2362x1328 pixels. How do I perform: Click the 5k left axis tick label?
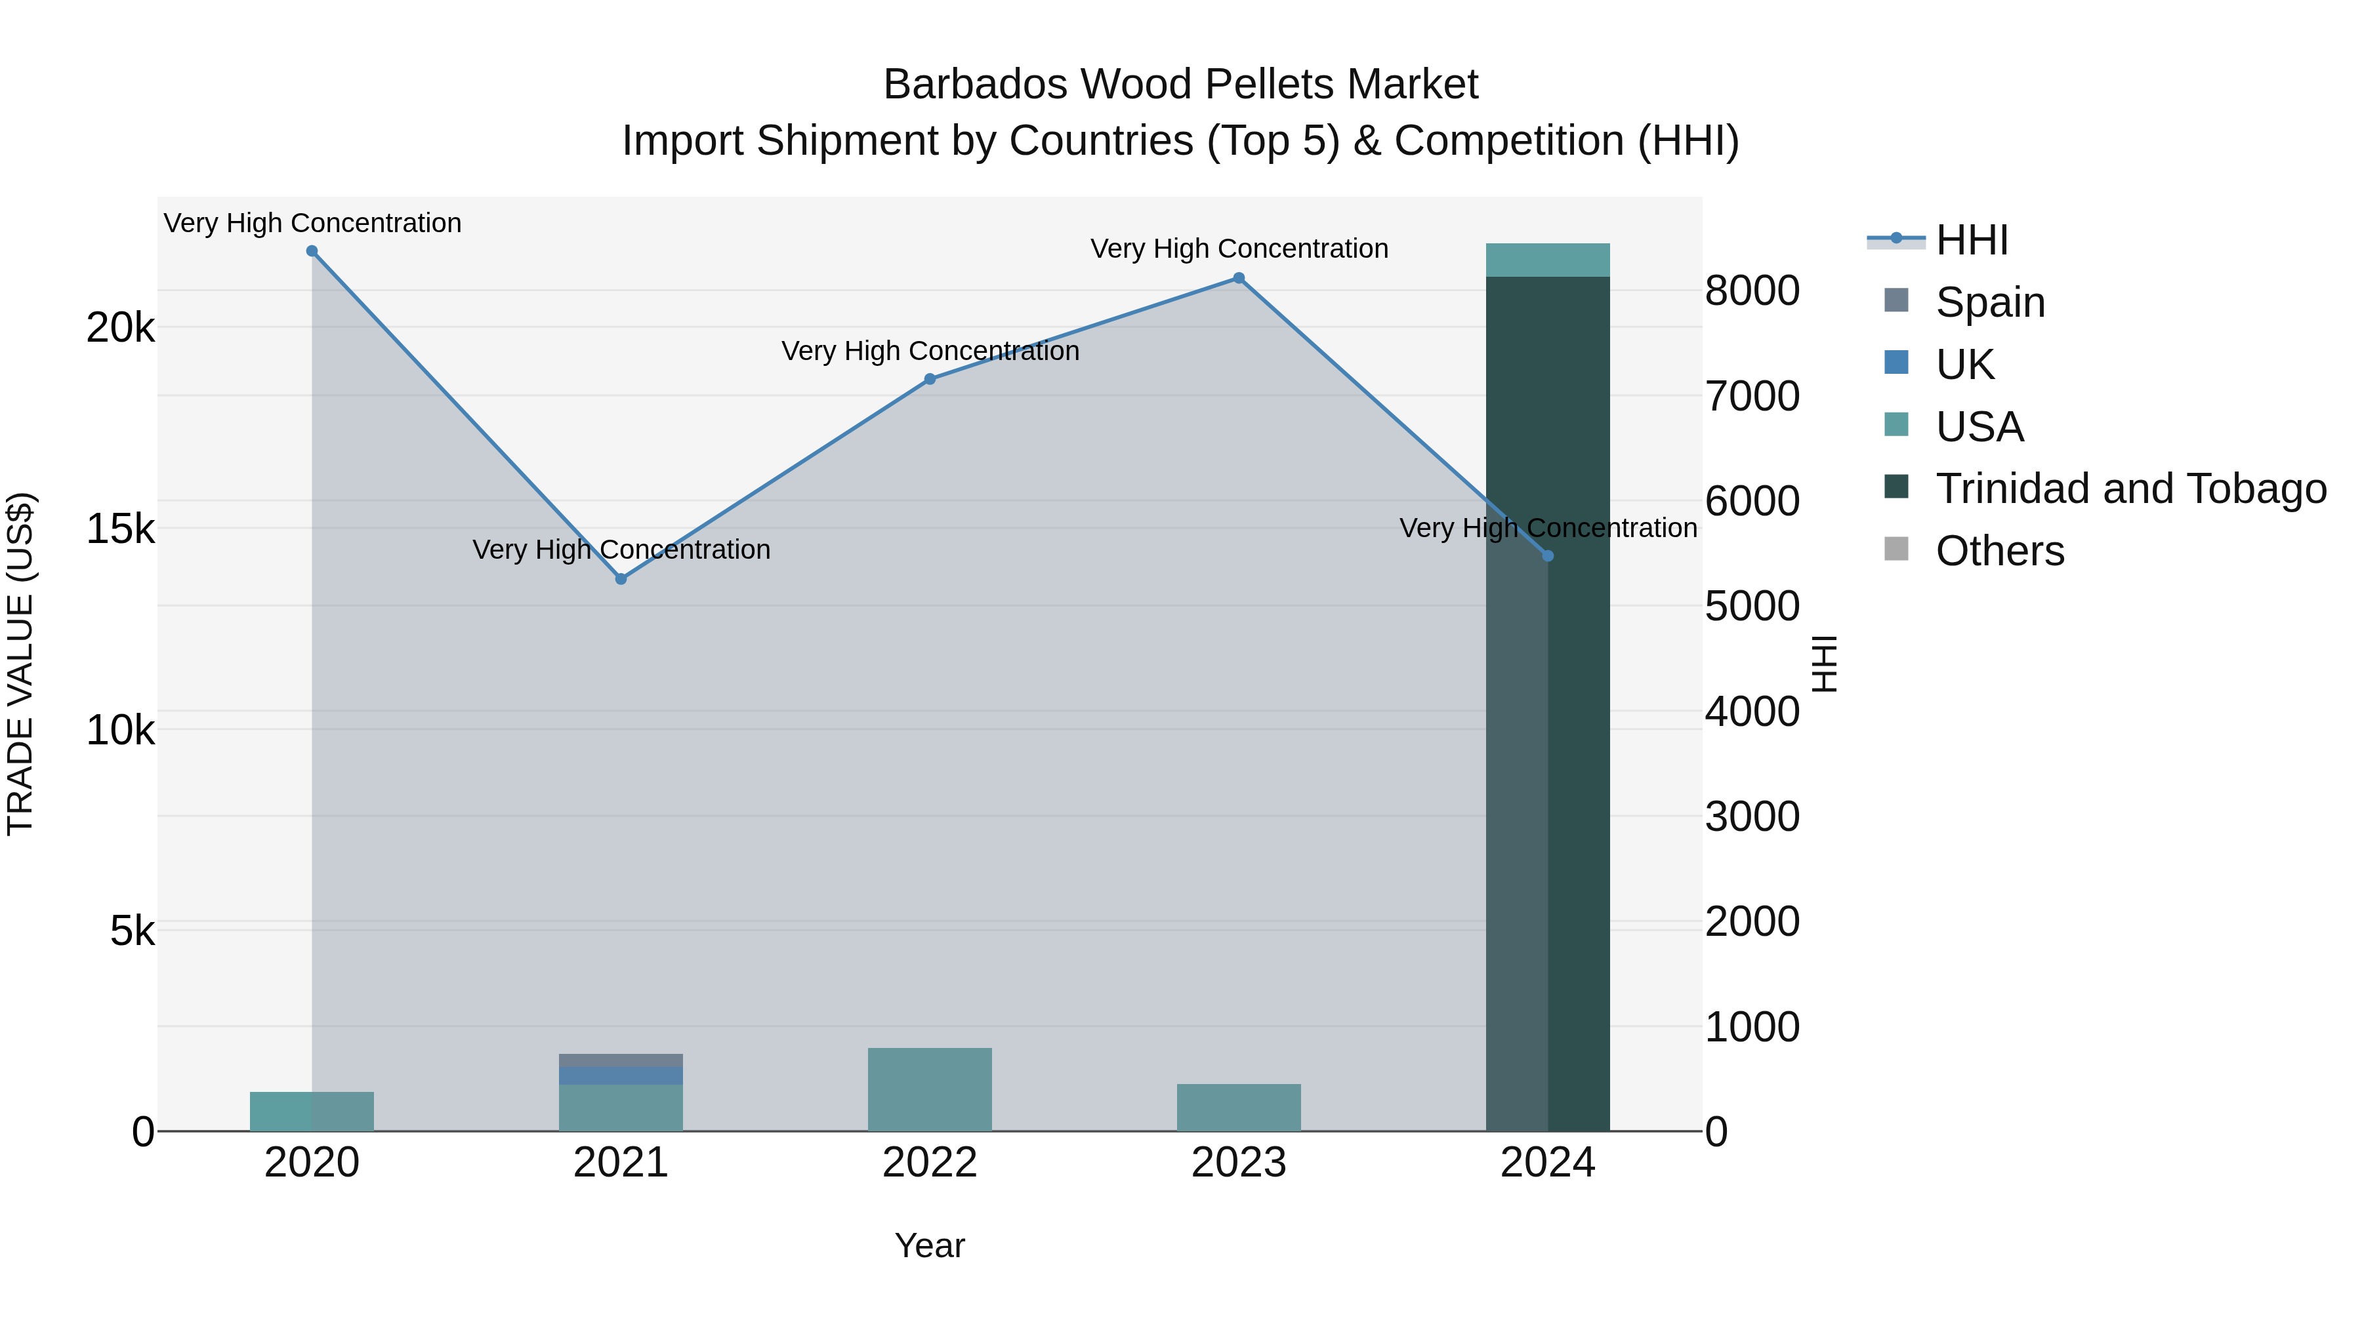133,931
